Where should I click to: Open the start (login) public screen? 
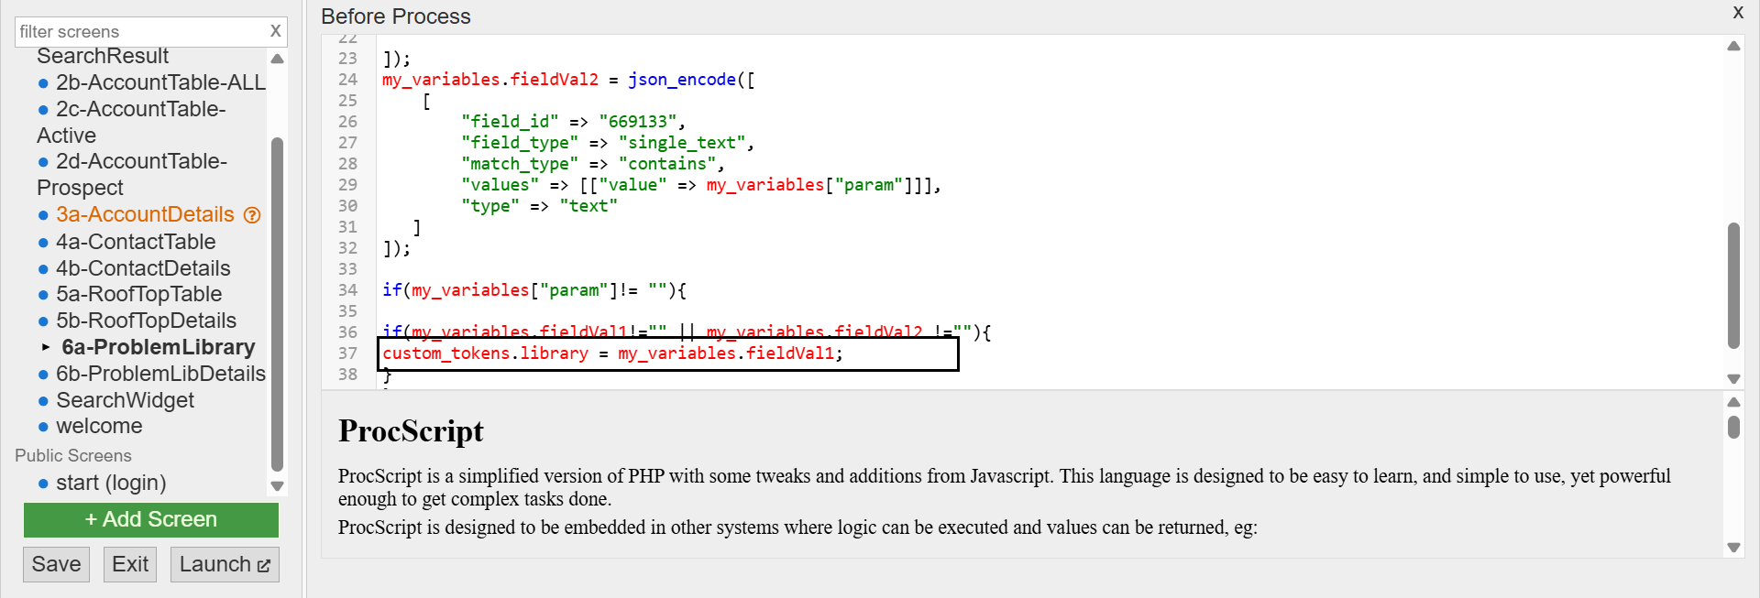pyautogui.click(x=111, y=483)
